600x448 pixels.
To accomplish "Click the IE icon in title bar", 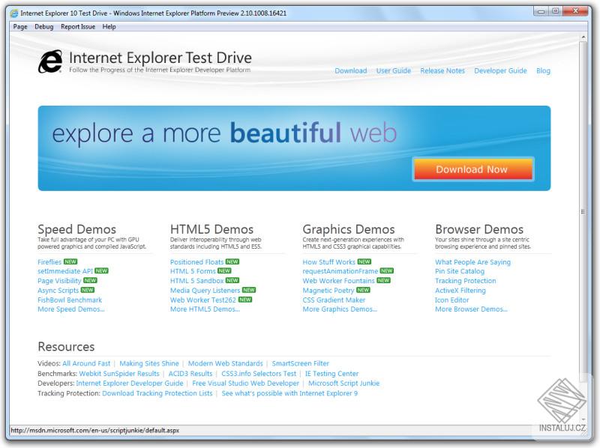I will (14, 13).
